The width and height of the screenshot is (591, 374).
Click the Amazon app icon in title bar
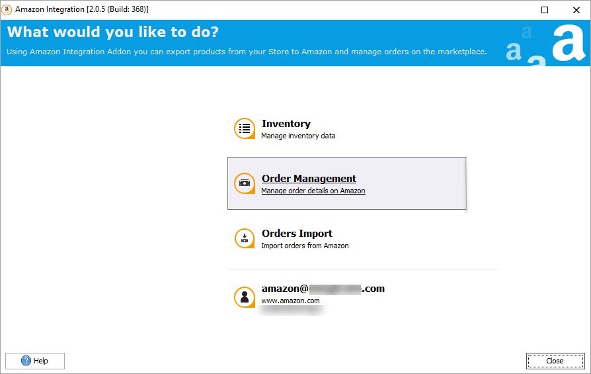(7, 9)
